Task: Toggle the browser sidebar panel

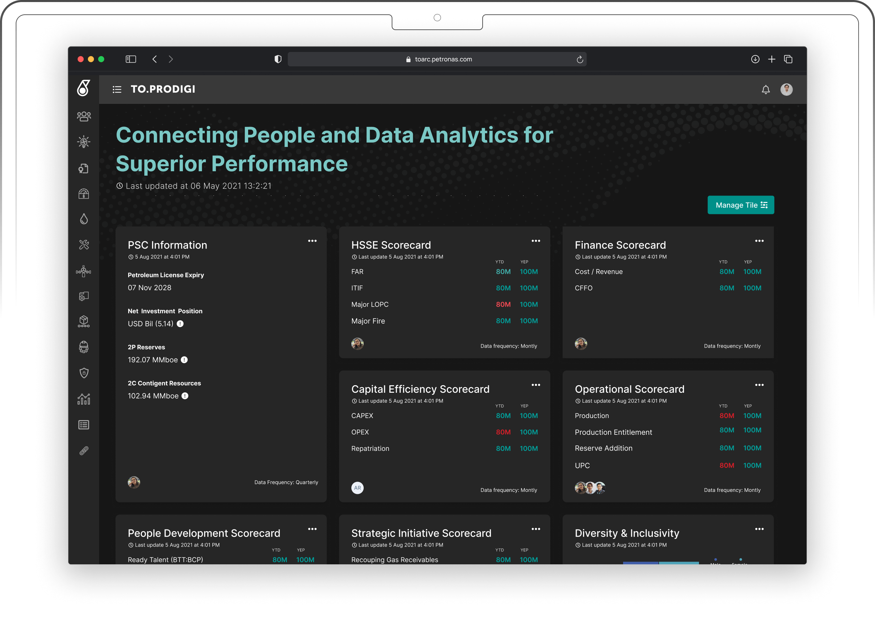Action: coord(131,59)
